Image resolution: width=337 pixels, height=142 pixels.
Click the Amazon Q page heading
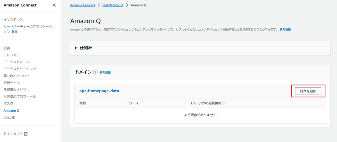pos(85,21)
